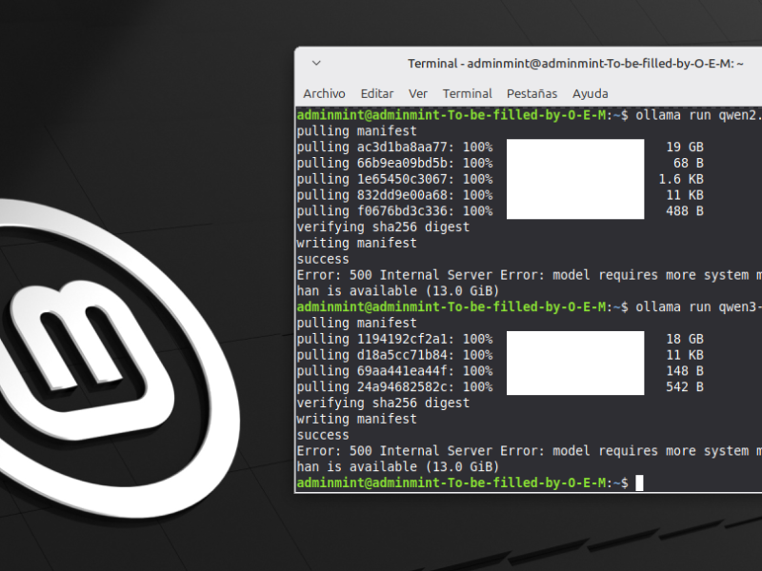Click the lower white progress bar block
The image size is (762, 571).
(575, 363)
